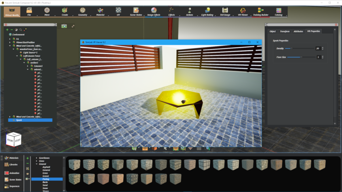This screenshot has height=192, width=342.
Task: Select the Scene States toolbar icon
Action: click(x=136, y=12)
